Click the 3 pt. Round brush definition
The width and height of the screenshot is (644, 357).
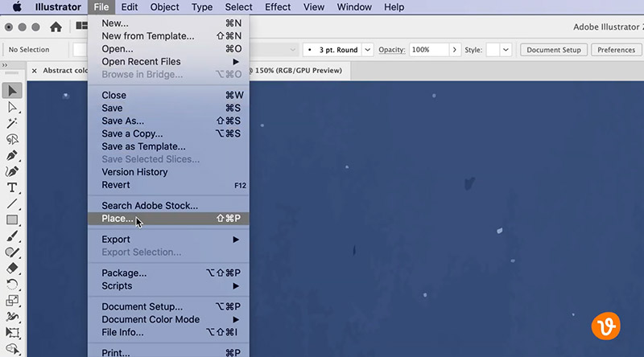[x=332, y=50]
